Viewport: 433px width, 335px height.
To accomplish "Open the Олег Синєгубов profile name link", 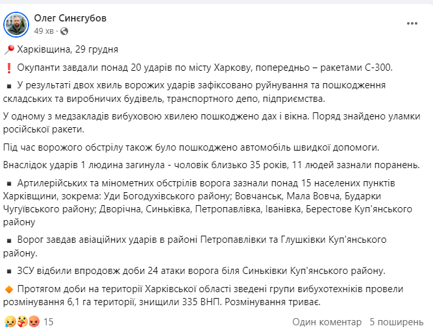I will click(x=70, y=18).
